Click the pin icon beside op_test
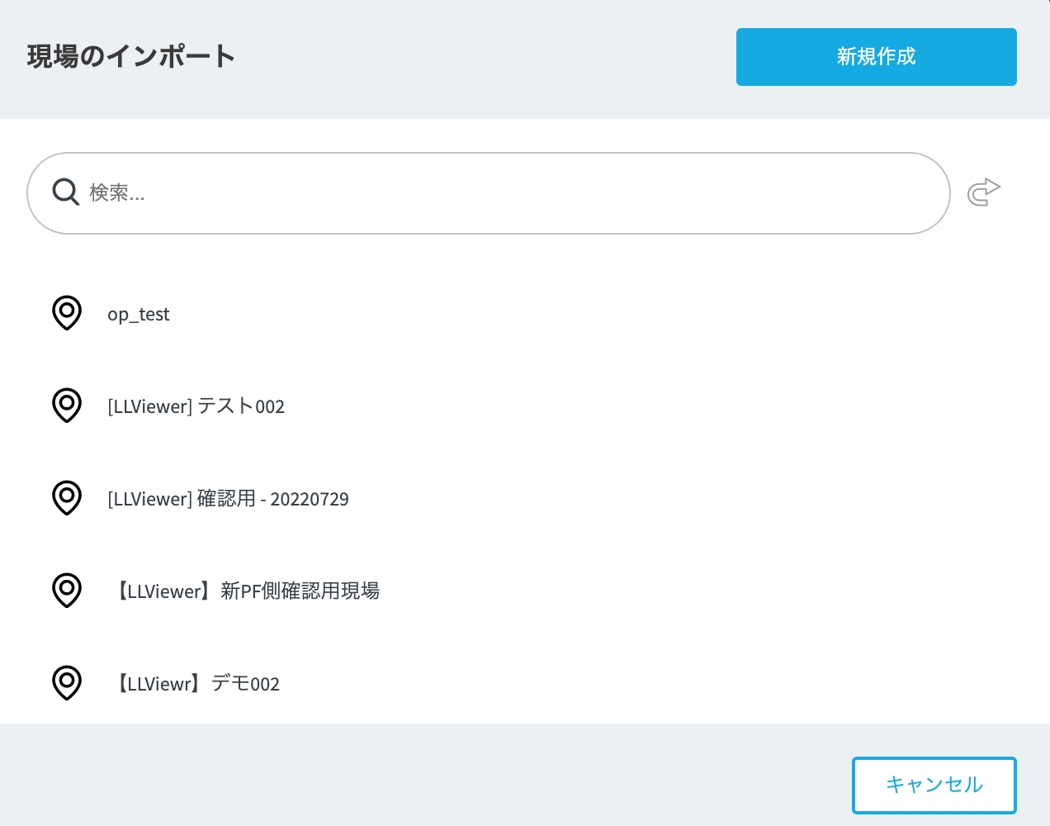 [67, 313]
